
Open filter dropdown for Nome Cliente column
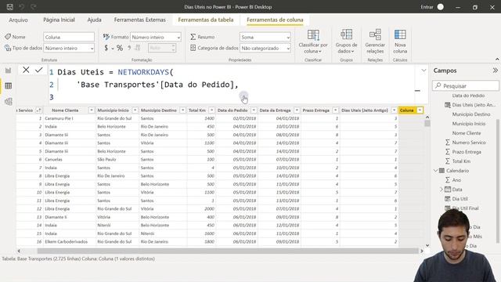pyautogui.click(x=92, y=110)
